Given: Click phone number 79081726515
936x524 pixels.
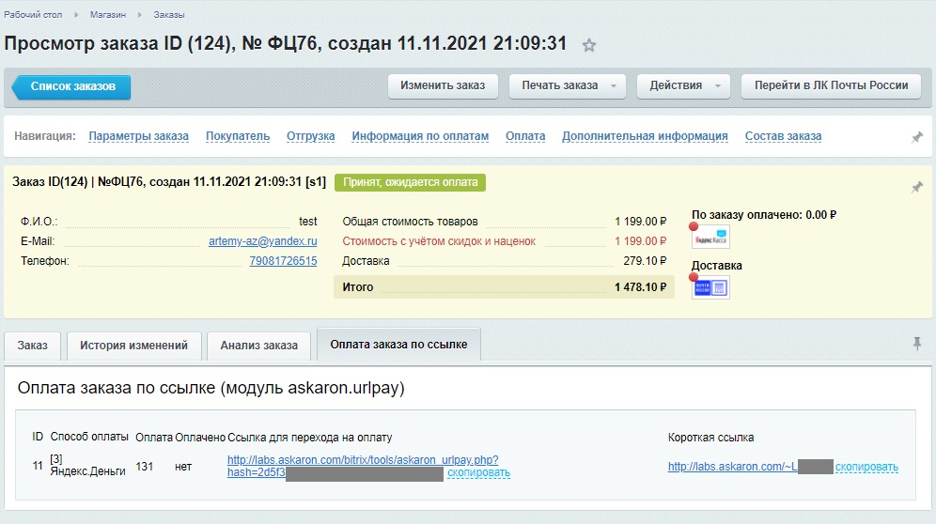Looking at the screenshot, I should coord(283,261).
